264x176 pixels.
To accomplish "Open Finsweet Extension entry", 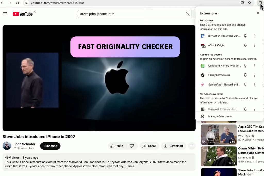I will 223,109.
